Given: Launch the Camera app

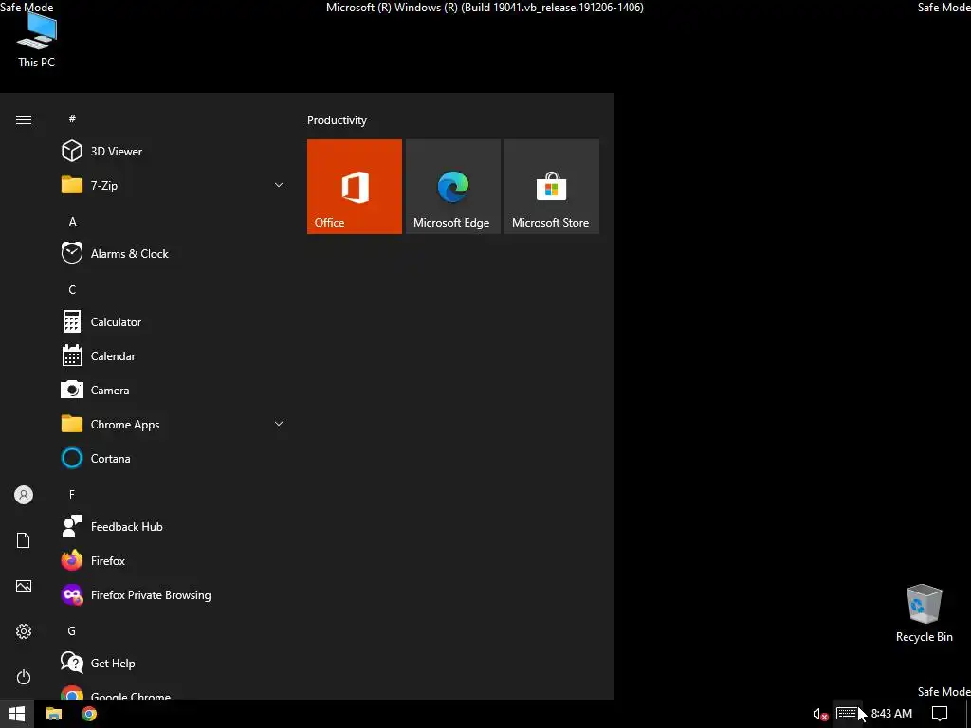Looking at the screenshot, I should click(x=174, y=390).
